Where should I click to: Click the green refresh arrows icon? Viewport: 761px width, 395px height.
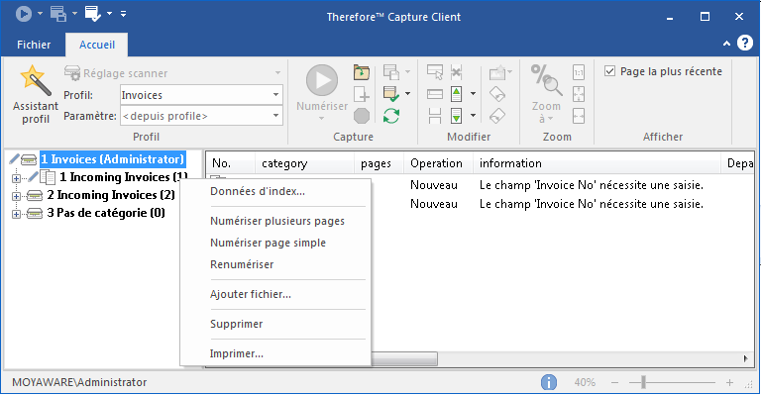(391, 116)
